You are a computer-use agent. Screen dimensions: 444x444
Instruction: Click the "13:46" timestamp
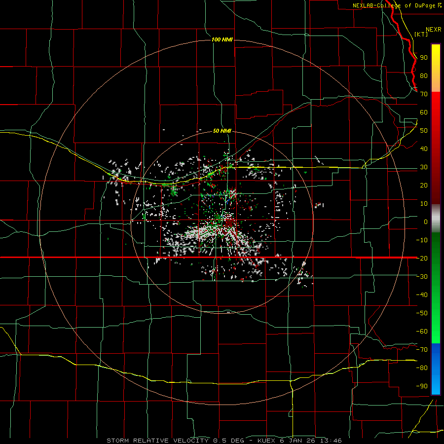tap(331, 441)
